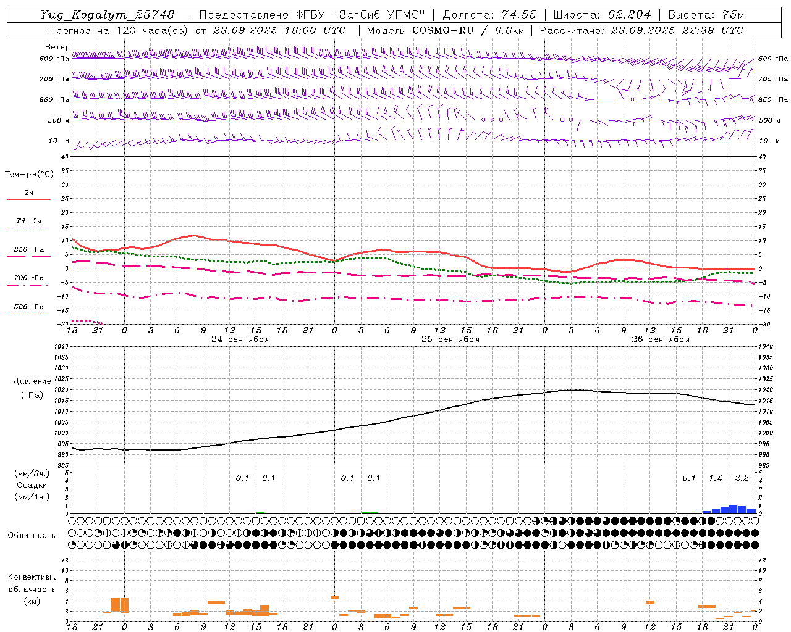
Task: Click 700 гПа in the temperature legend
Action: (x=29, y=278)
